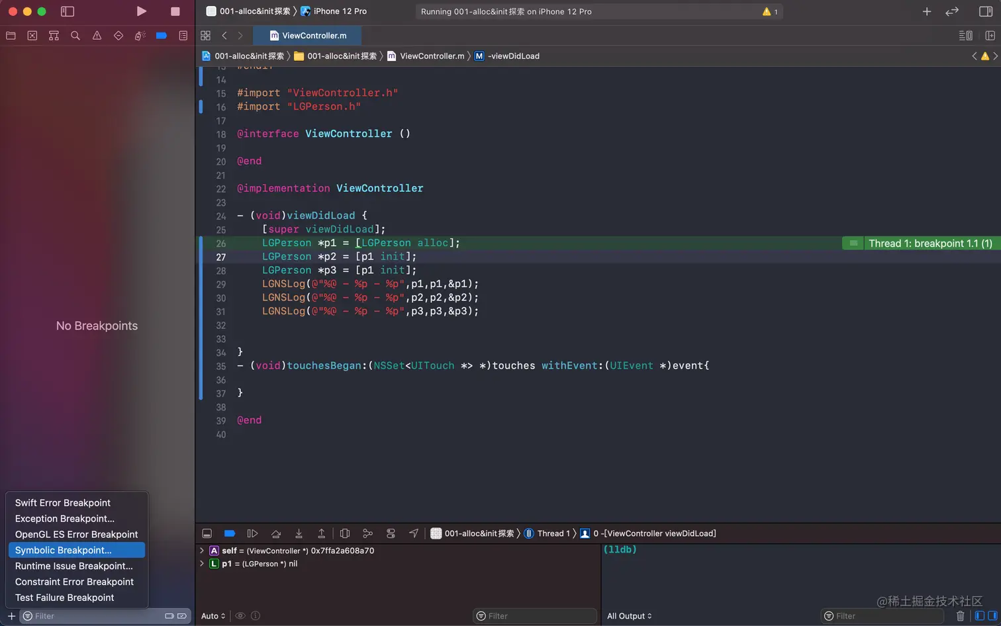Open the All Output popup

[x=630, y=616]
